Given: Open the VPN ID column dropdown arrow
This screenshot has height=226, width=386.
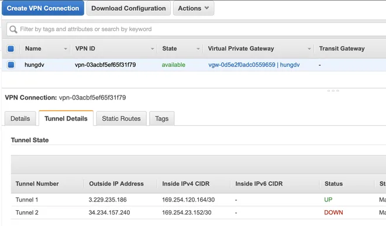Looking at the screenshot, I should (x=153, y=49).
